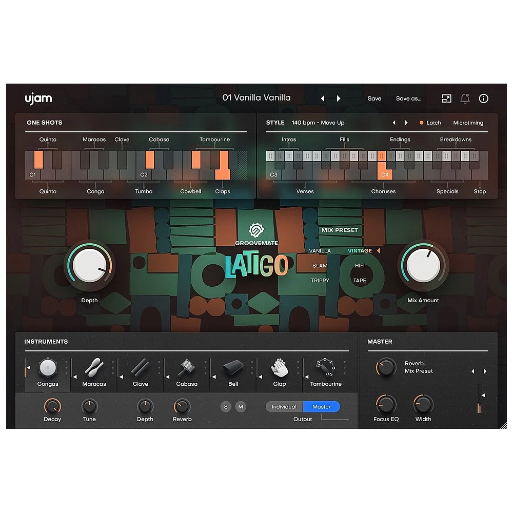513x513 pixels.
Task: Select the Clave instrument icon
Action: (x=140, y=368)
